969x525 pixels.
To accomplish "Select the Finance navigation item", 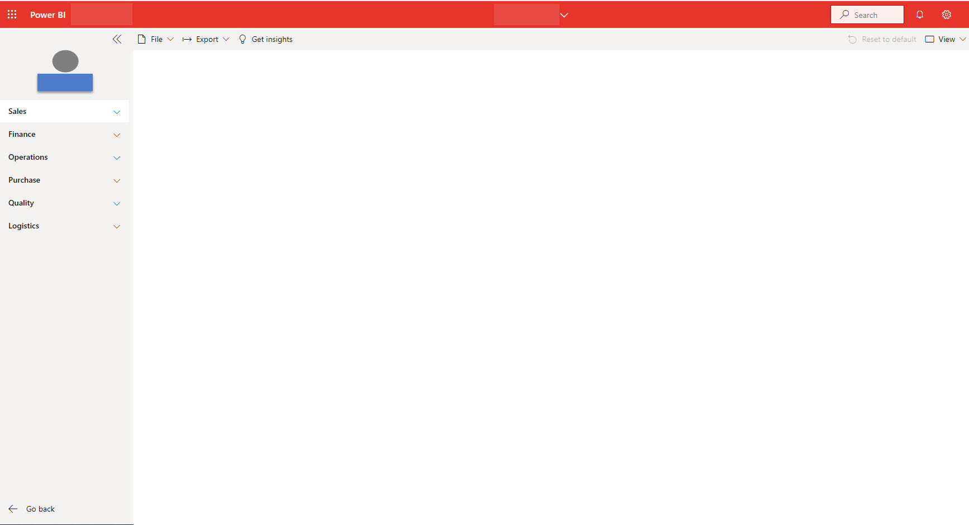I will 64,134.
